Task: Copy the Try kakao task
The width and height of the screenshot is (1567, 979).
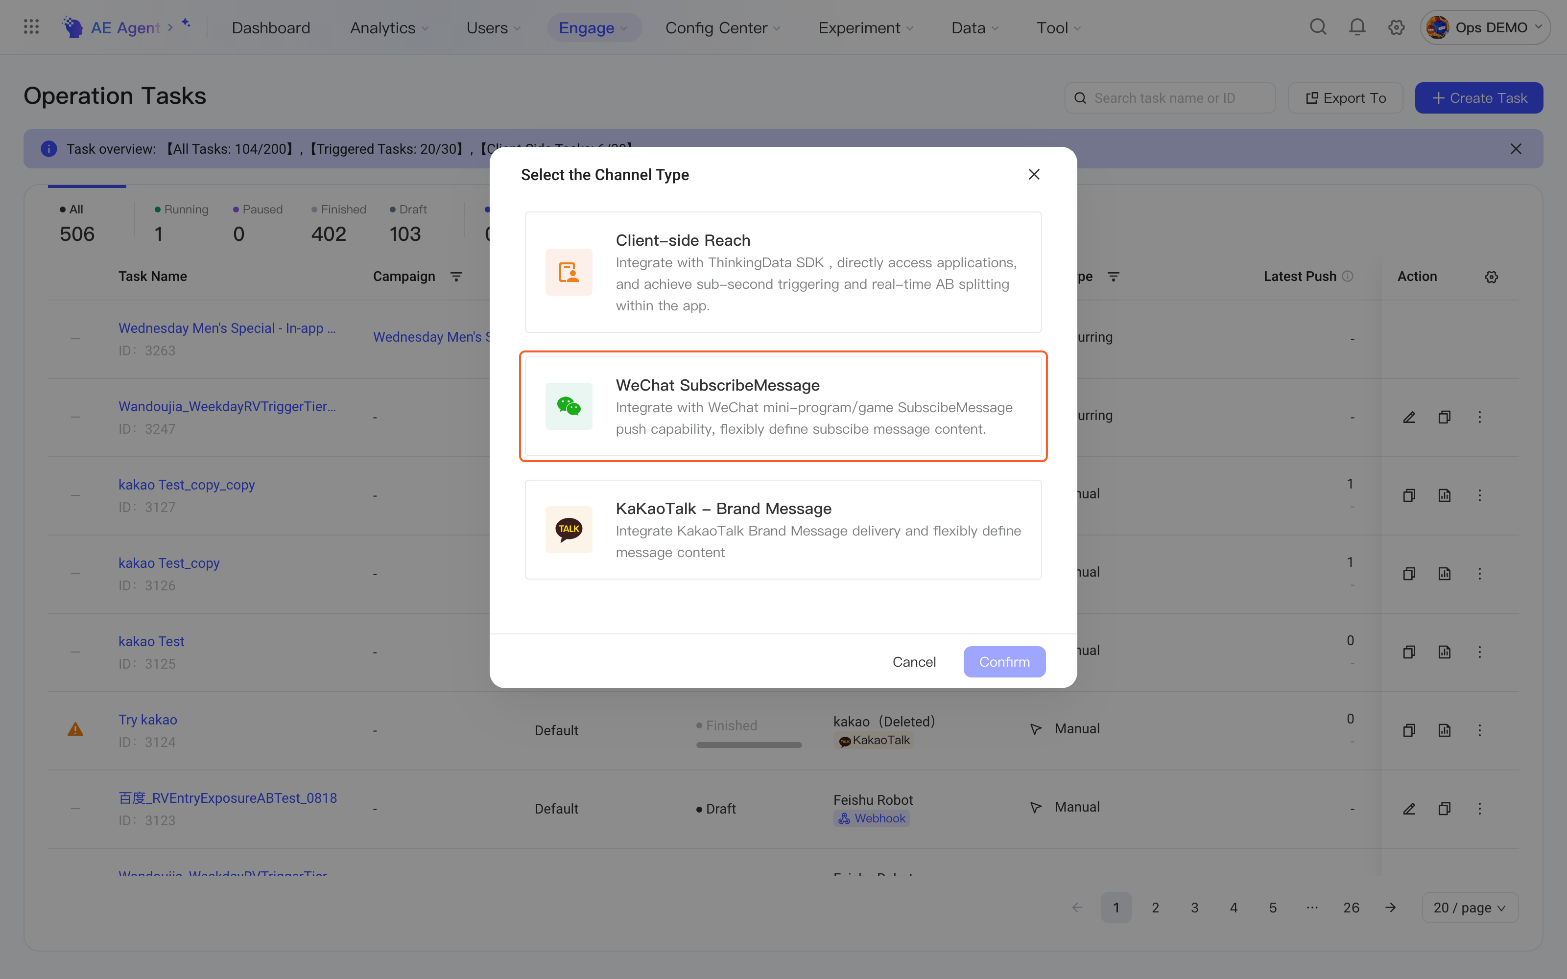Action: point(1409,730)
